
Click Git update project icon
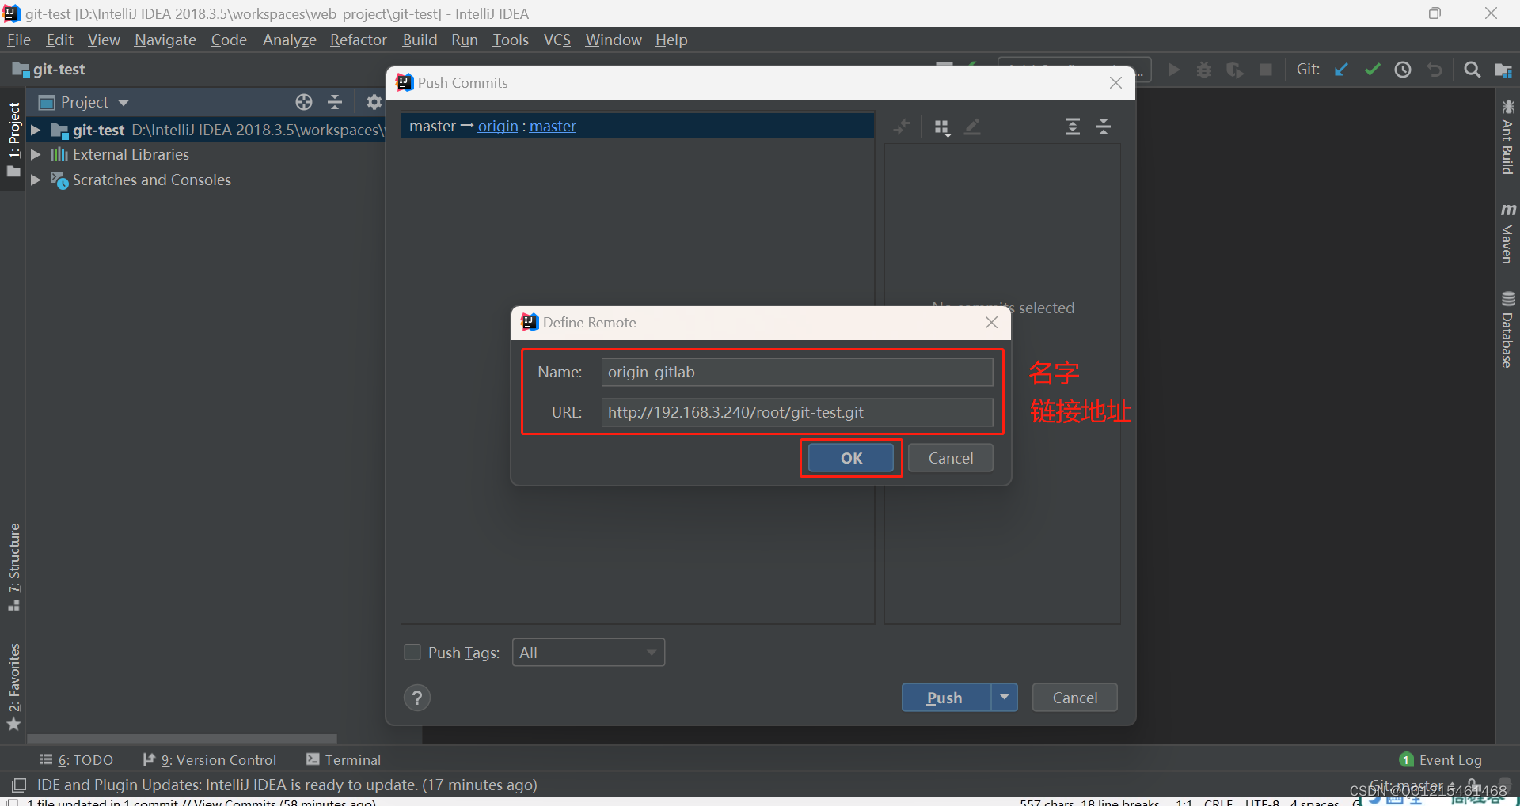pos(1341,70)
